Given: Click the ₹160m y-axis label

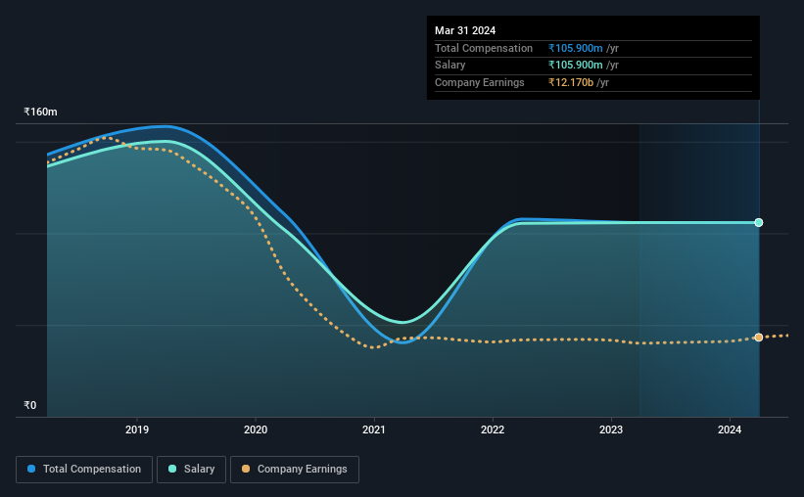Looking at the screenshot, I should point(40,112).
